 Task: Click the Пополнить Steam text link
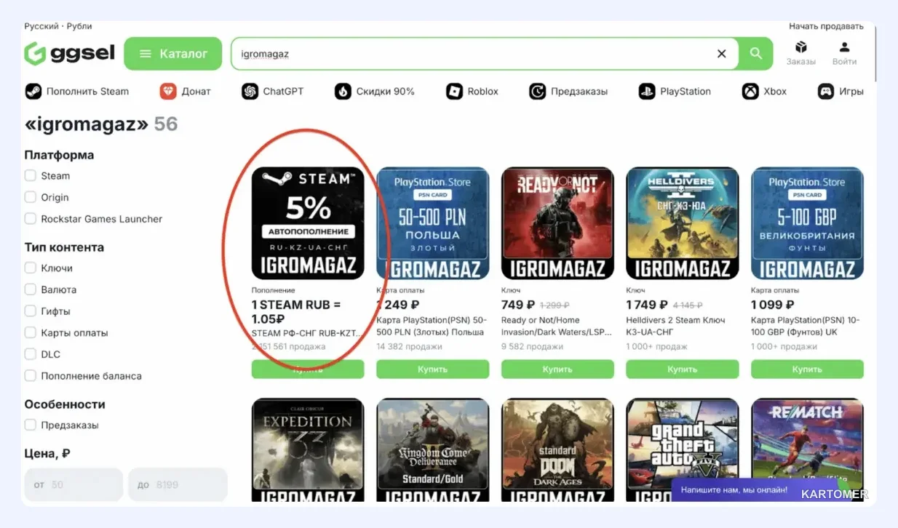click(87, 92)
